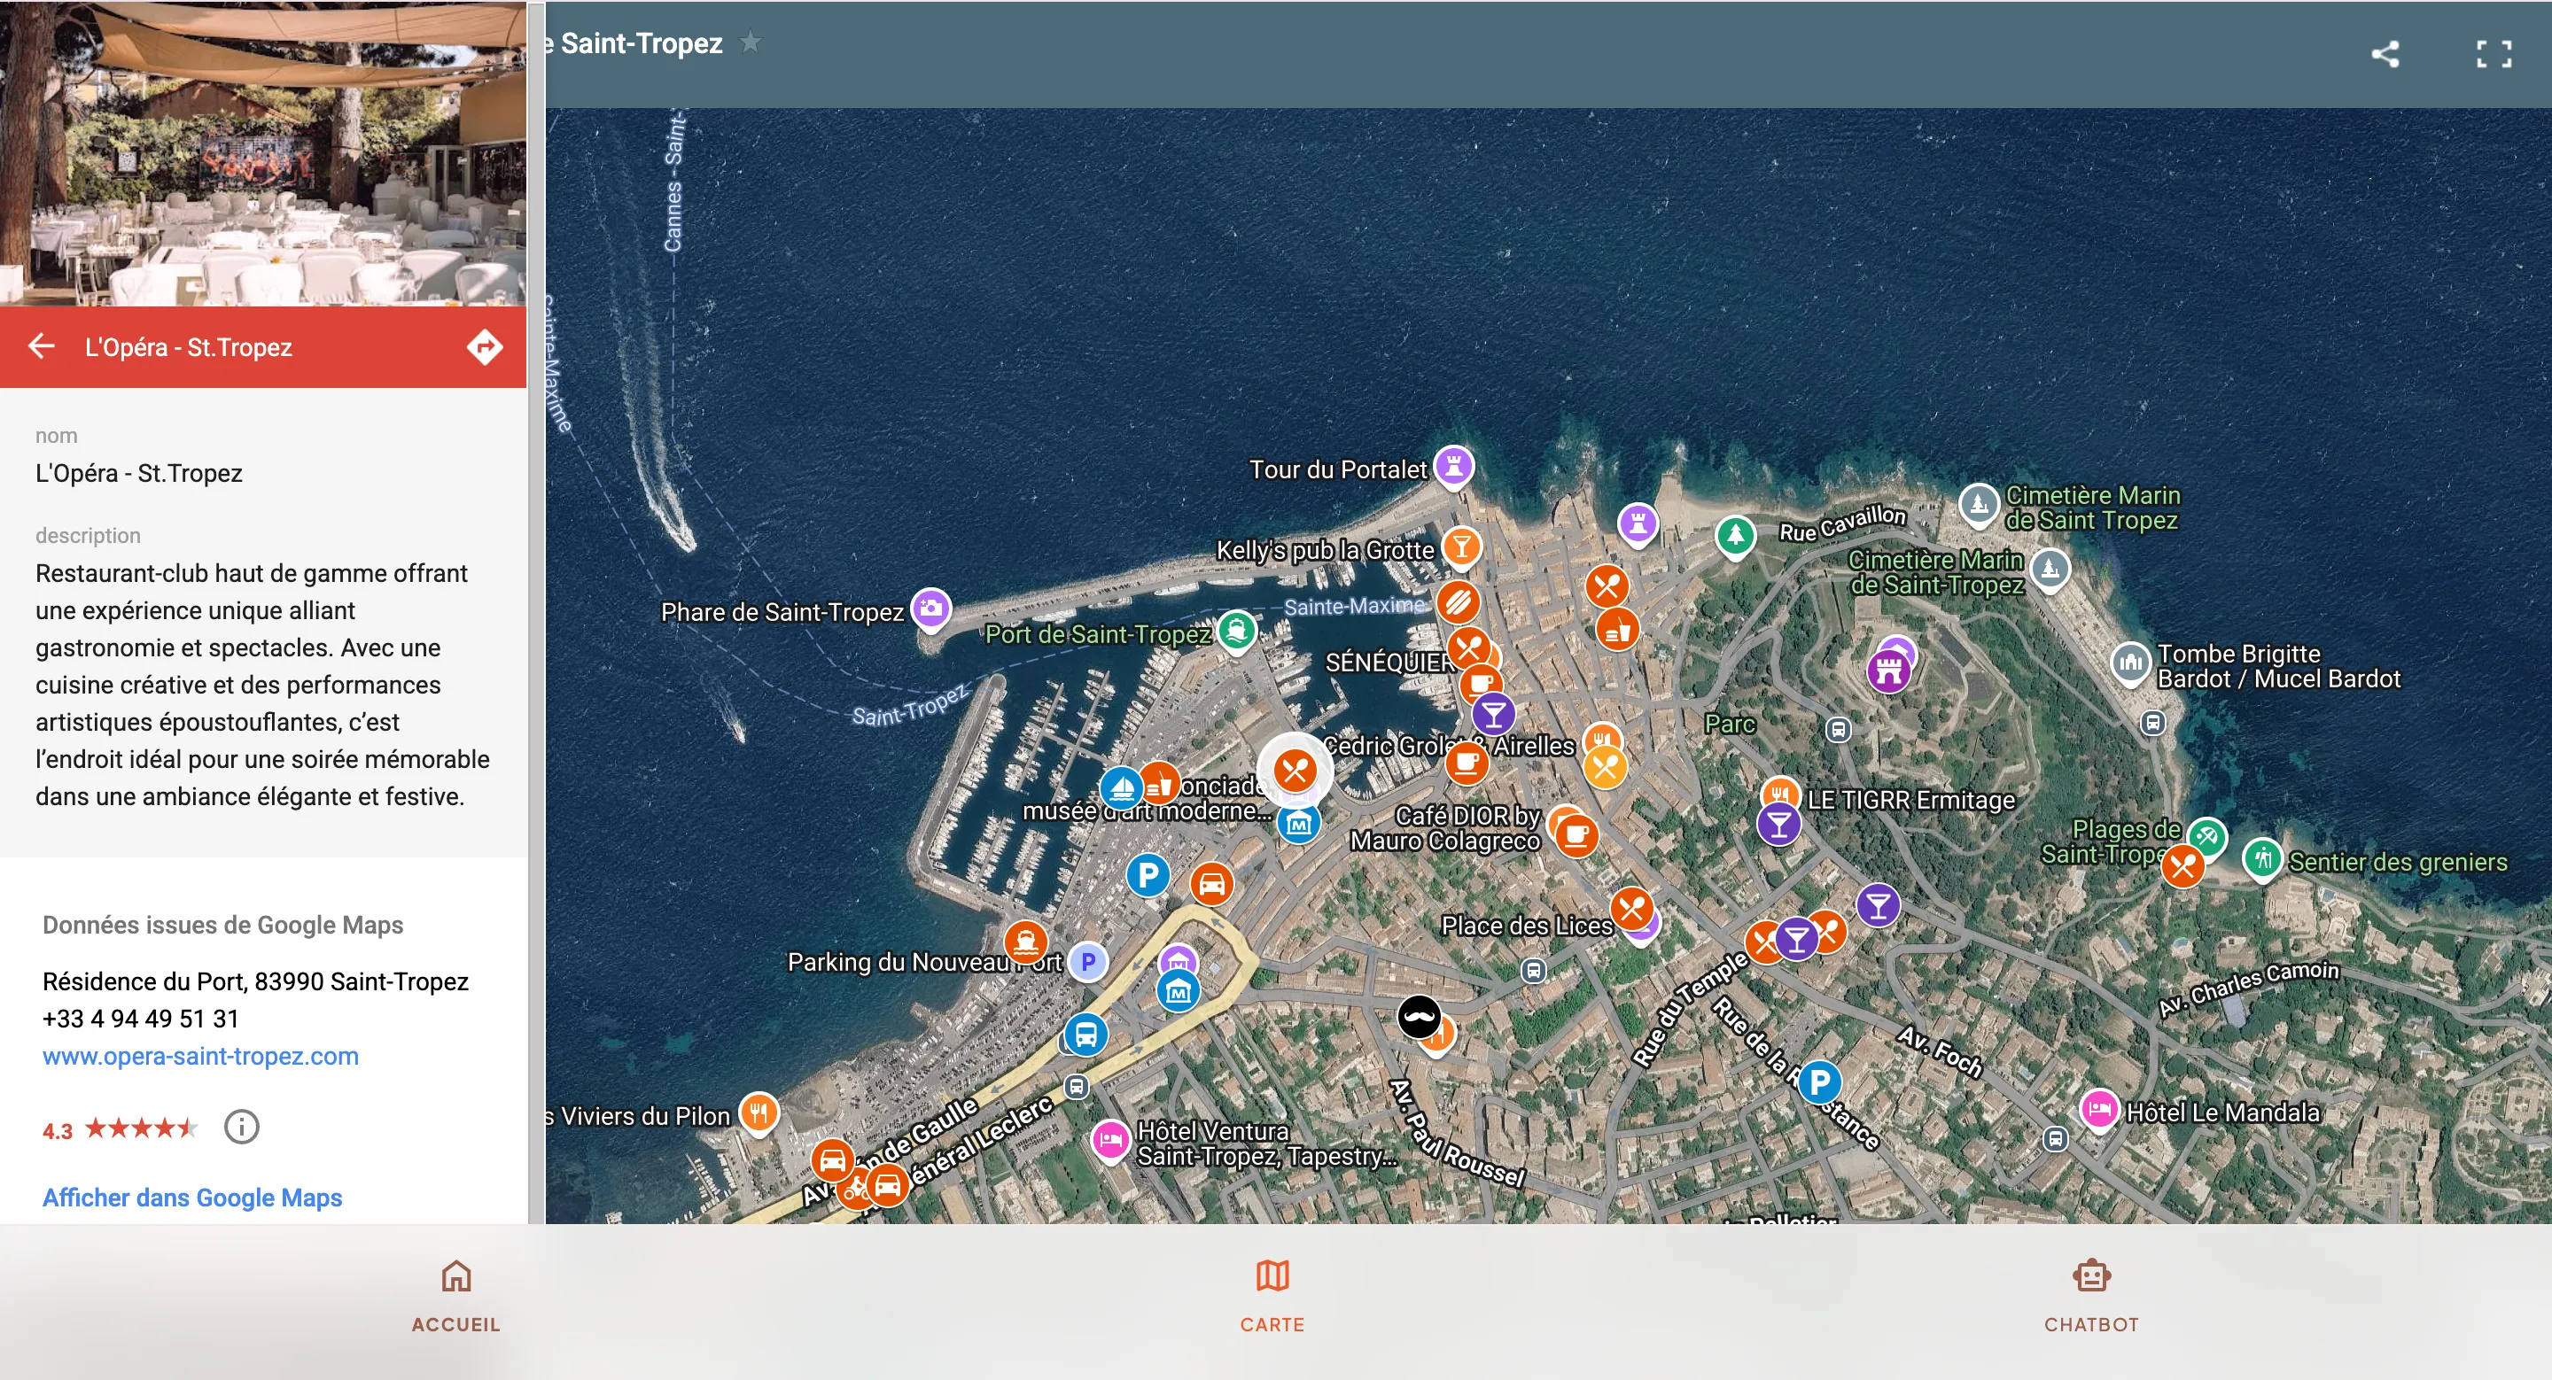
Task: Click the large blue P parking marker near musée
Action: [x=1148, y=874]
